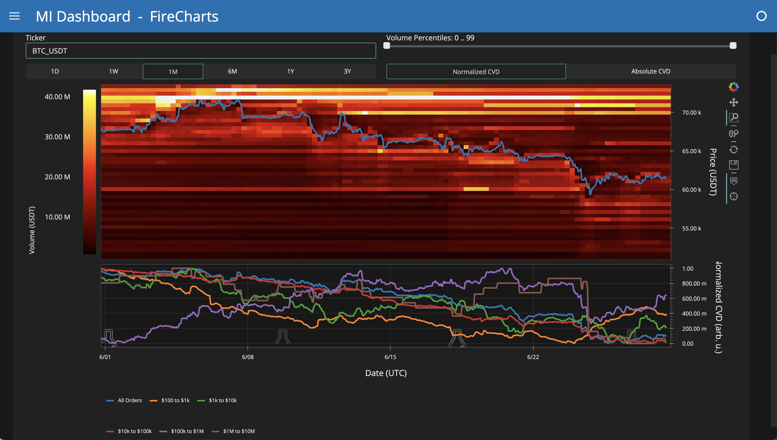Click the circle icon in header
The width and height of the screenshot is (777, 440).
pos(761,16)
